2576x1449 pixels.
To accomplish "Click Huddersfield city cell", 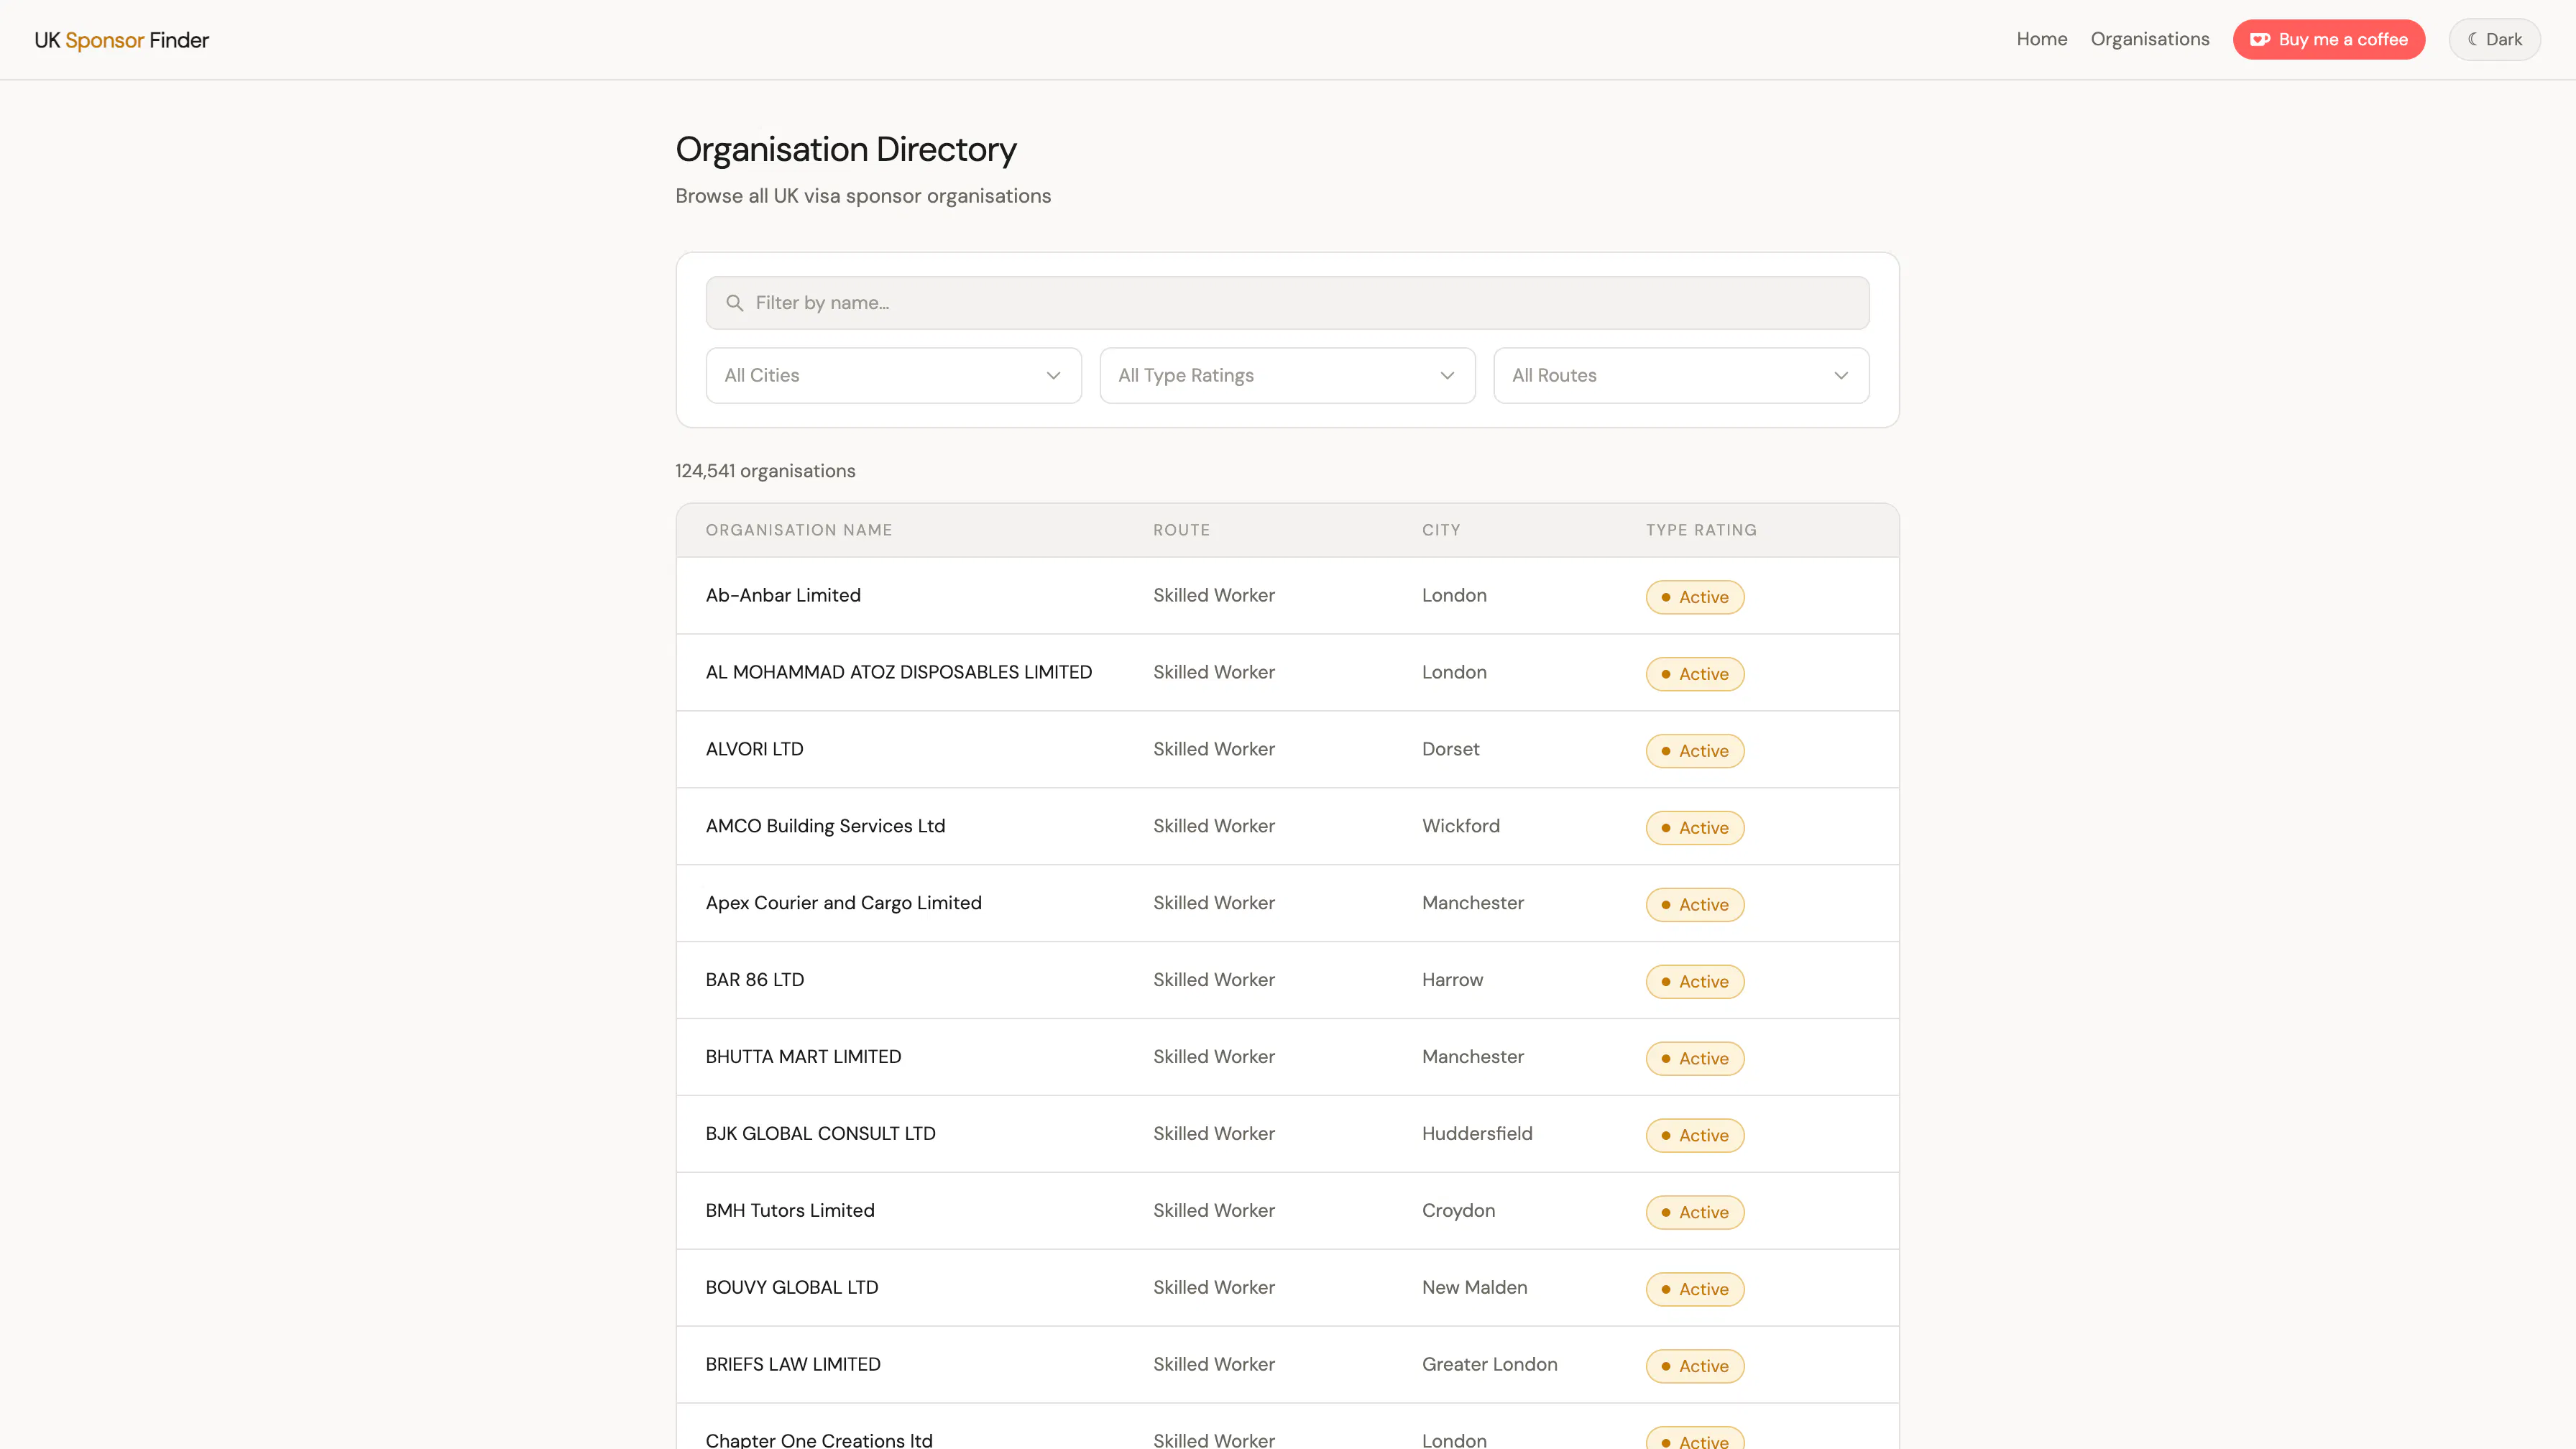I will click(x=1477, y=1134).
